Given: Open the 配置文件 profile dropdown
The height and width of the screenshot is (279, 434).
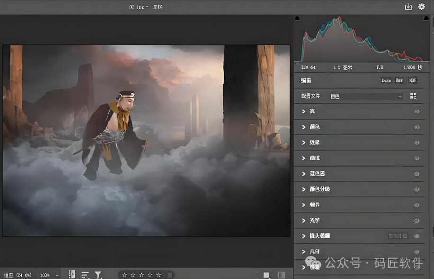Looking at the screenshot, I should coord(366,96).
